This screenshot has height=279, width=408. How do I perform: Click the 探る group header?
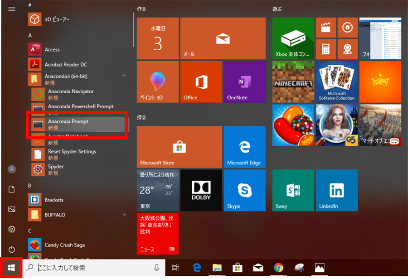click(x=141, y=117)
